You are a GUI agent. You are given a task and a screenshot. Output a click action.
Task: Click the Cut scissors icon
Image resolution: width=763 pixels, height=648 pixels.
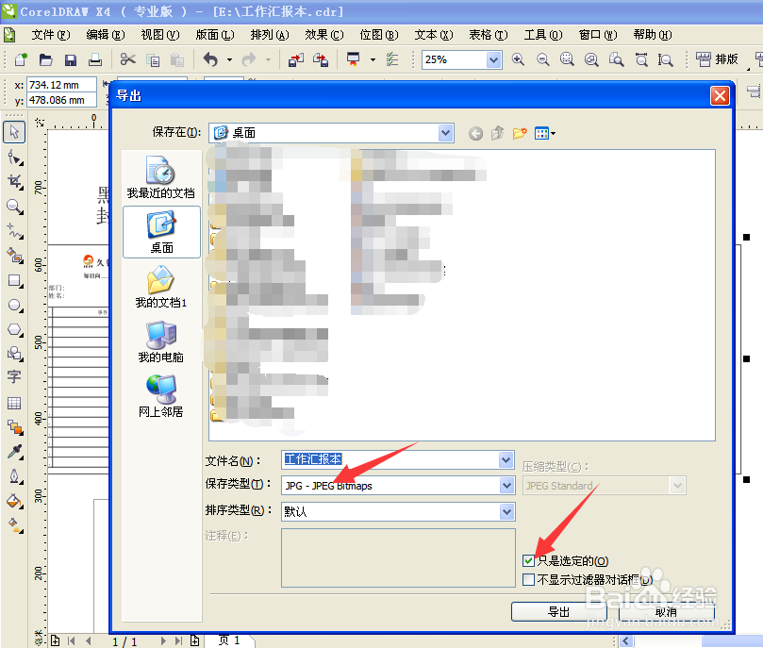coord(127,59)
